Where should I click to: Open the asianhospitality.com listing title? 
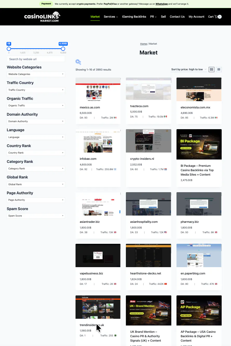coord(144,222)
